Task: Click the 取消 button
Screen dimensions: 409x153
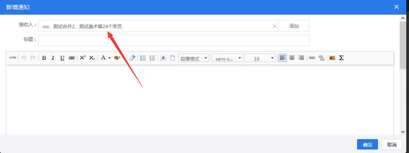Action: (x=392, y=145)
